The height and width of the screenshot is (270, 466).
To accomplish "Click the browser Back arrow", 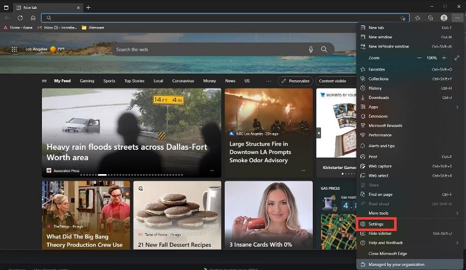I will (x=7, y=18).
